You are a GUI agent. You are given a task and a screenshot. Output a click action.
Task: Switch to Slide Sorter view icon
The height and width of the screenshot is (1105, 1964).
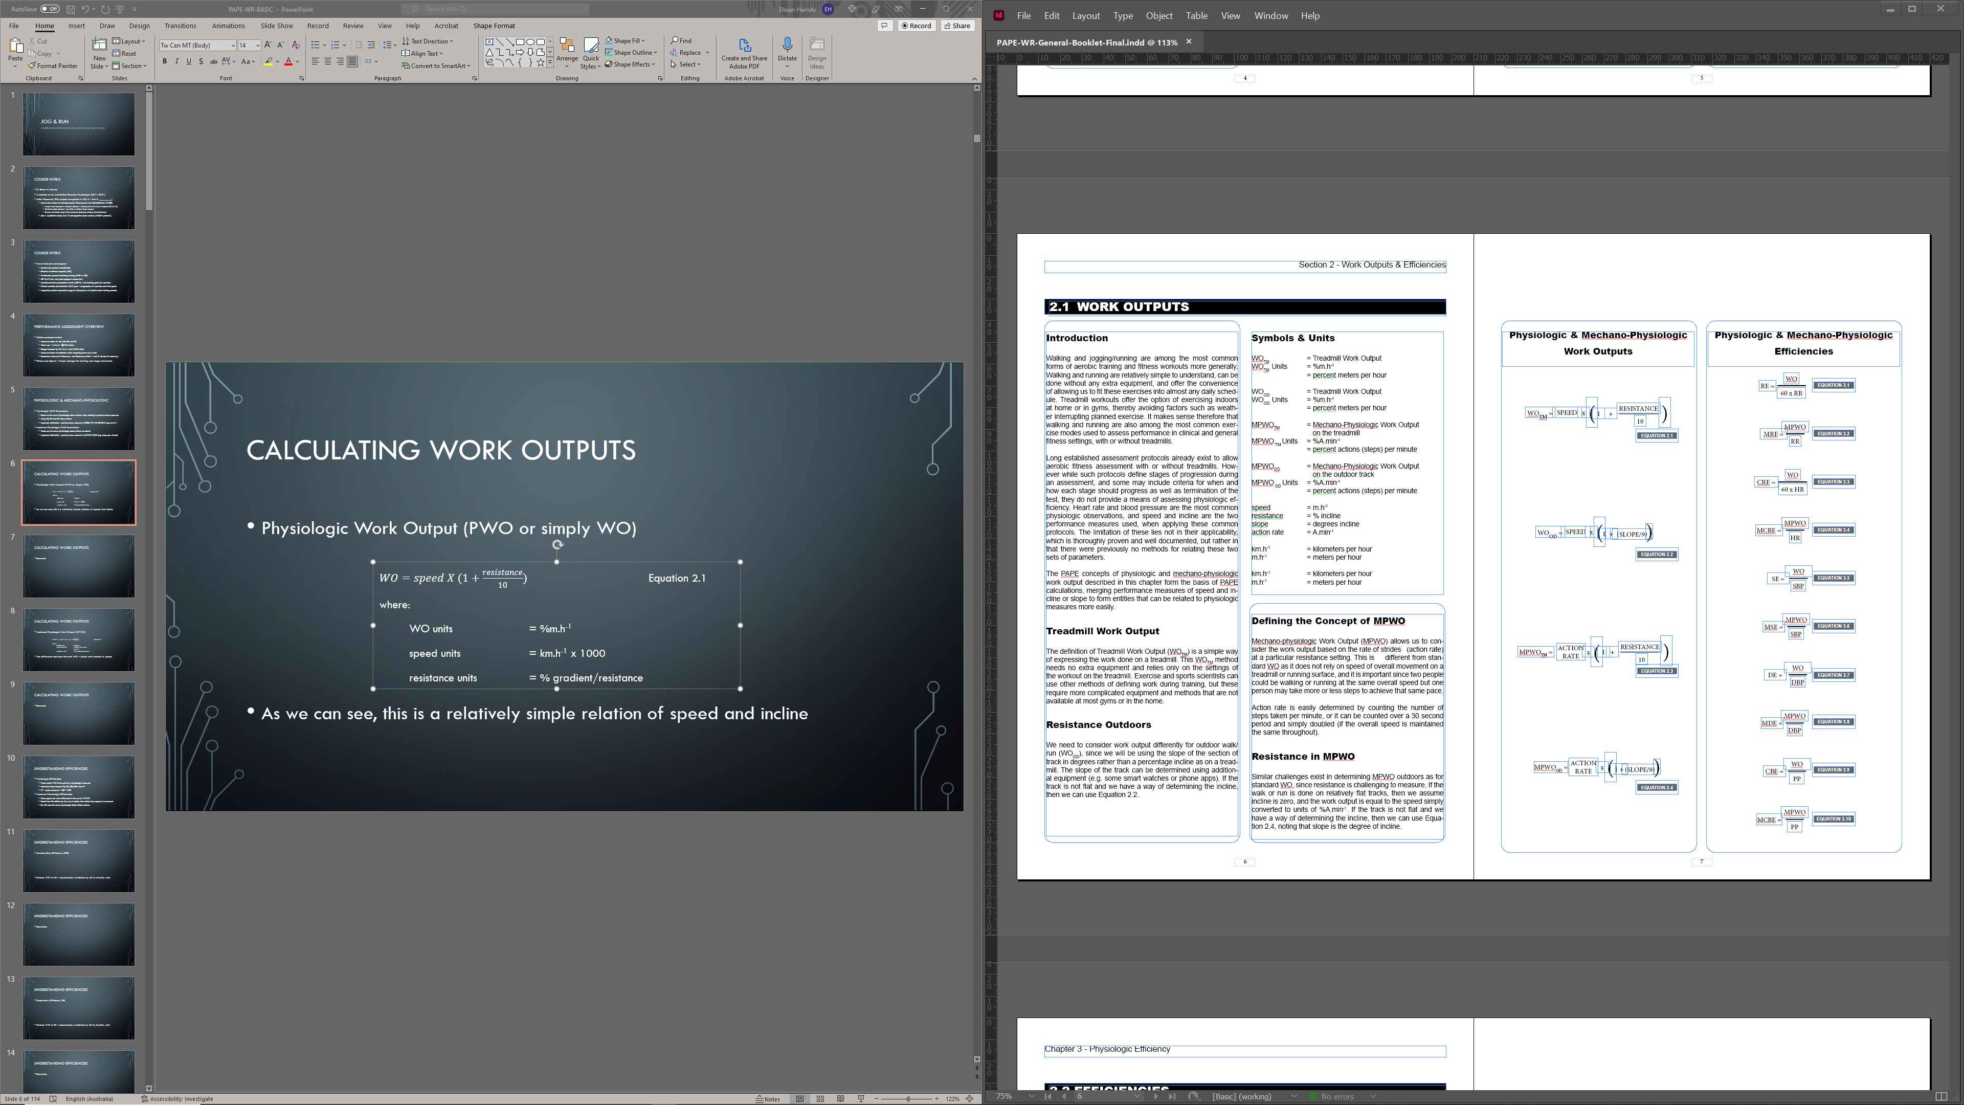pos(820,1099)
